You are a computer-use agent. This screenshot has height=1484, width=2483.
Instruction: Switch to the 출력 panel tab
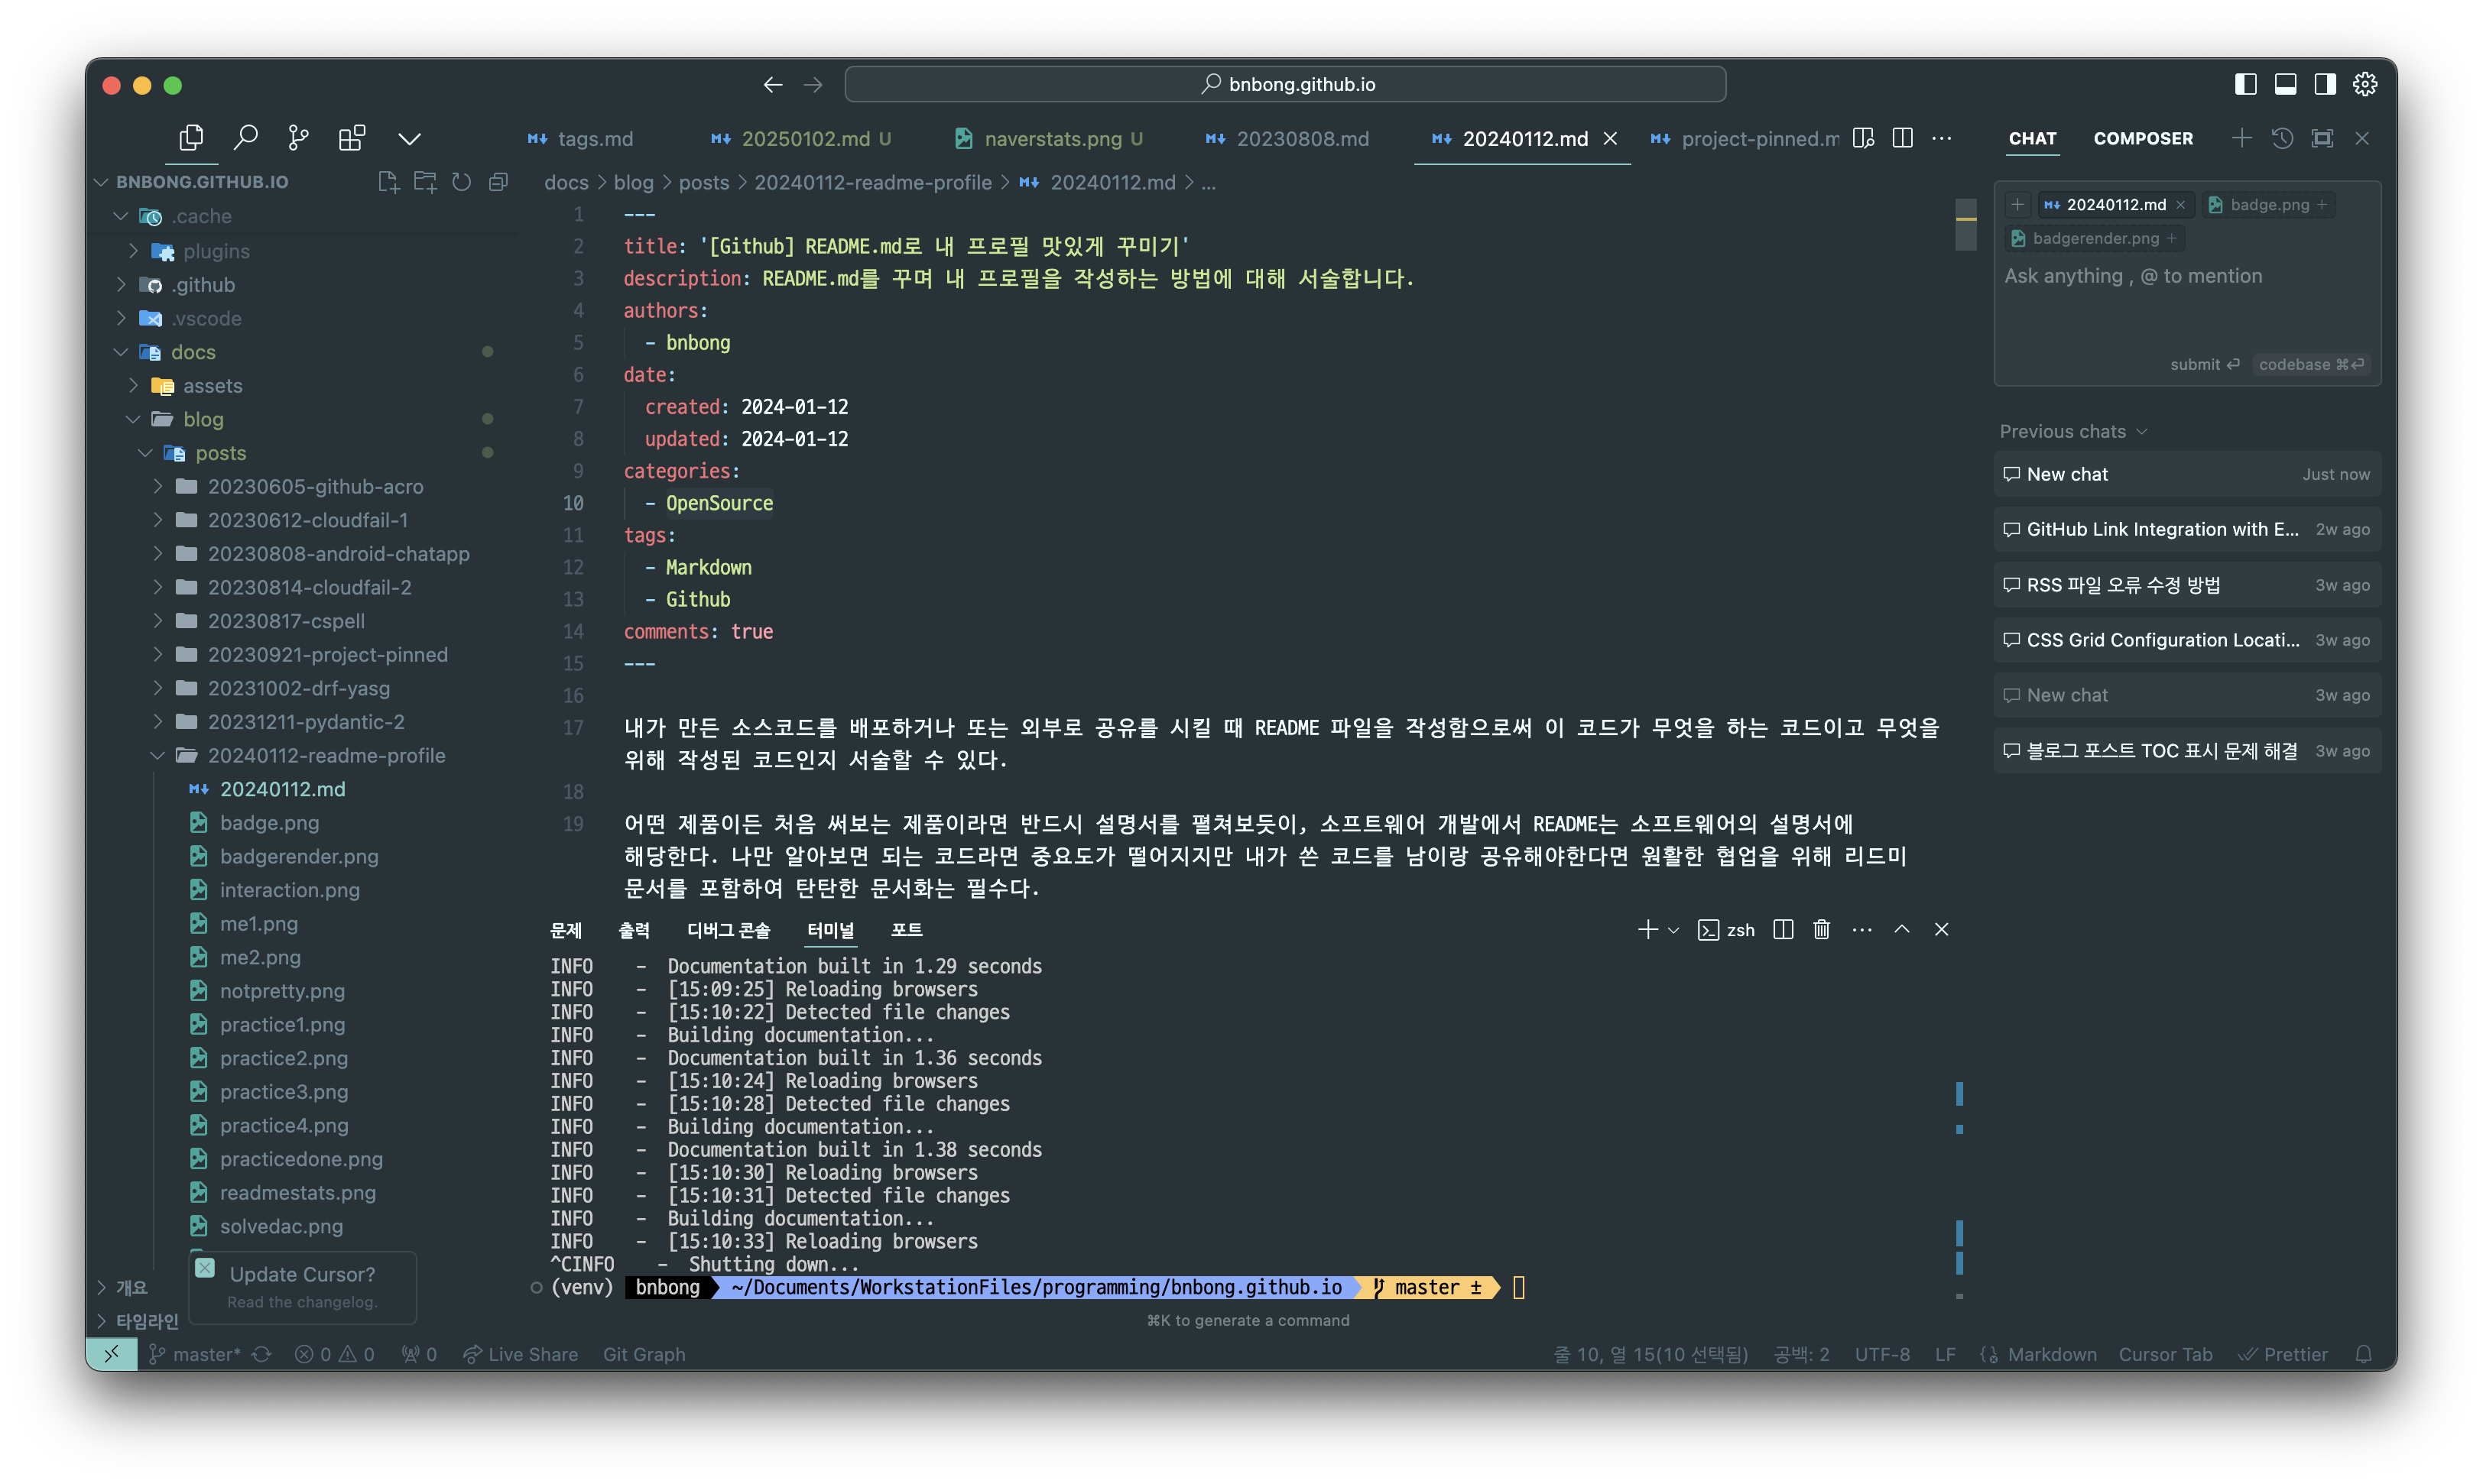coord(635,930)
